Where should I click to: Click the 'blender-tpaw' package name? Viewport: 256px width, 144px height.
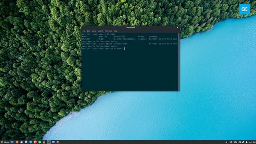89,44
